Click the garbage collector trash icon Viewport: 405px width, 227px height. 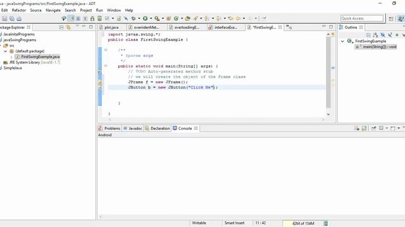click(326, 223)
